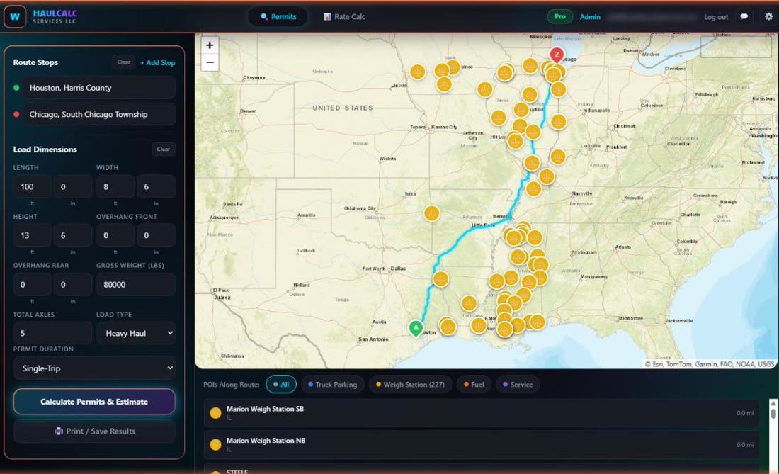Image resolution: width=779 pixels, height=474 pixels.
Task: Clear the route stops
Action: tap(124, 62)
